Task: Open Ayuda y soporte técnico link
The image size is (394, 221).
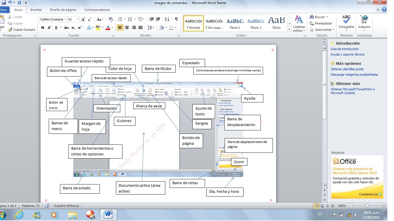Action: pyautogui.click(x=348, y=54)
